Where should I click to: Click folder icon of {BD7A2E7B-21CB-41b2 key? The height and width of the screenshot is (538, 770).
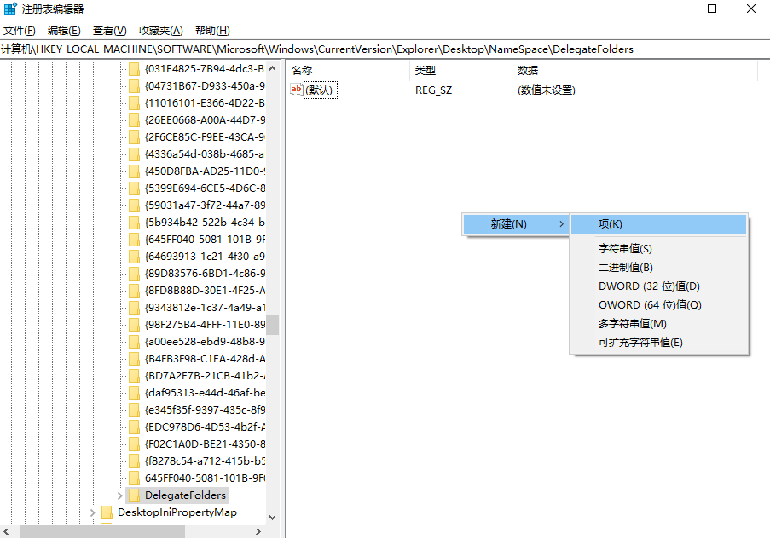(x=134, y=375)
